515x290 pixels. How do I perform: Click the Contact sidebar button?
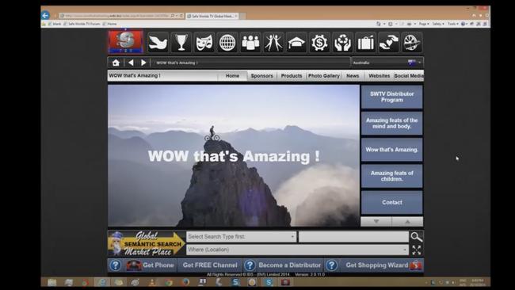(x=392, y=202)
